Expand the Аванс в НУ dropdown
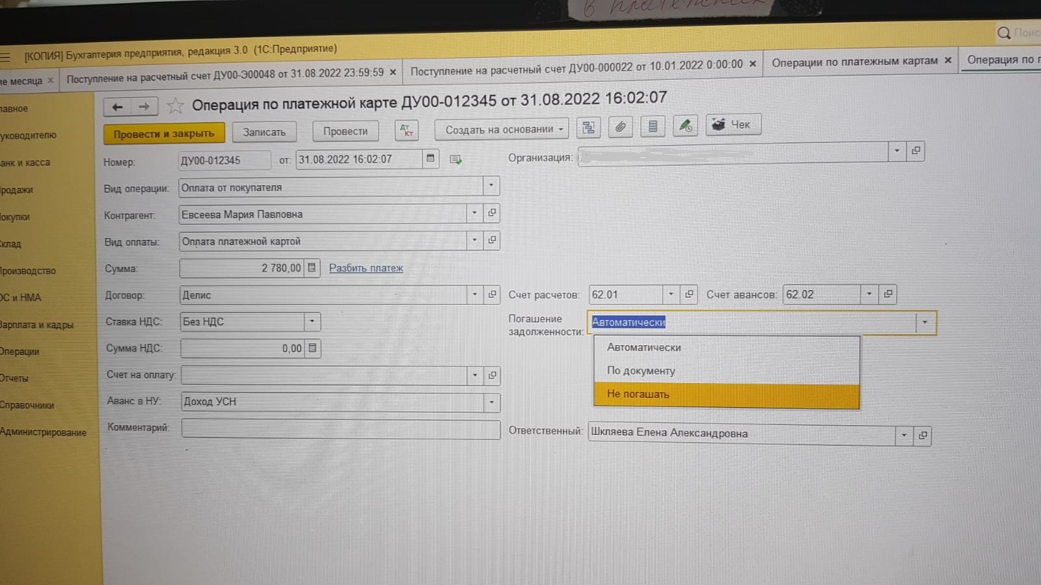The height and width of the screenshot is (585, 1041). click(491, 402)
